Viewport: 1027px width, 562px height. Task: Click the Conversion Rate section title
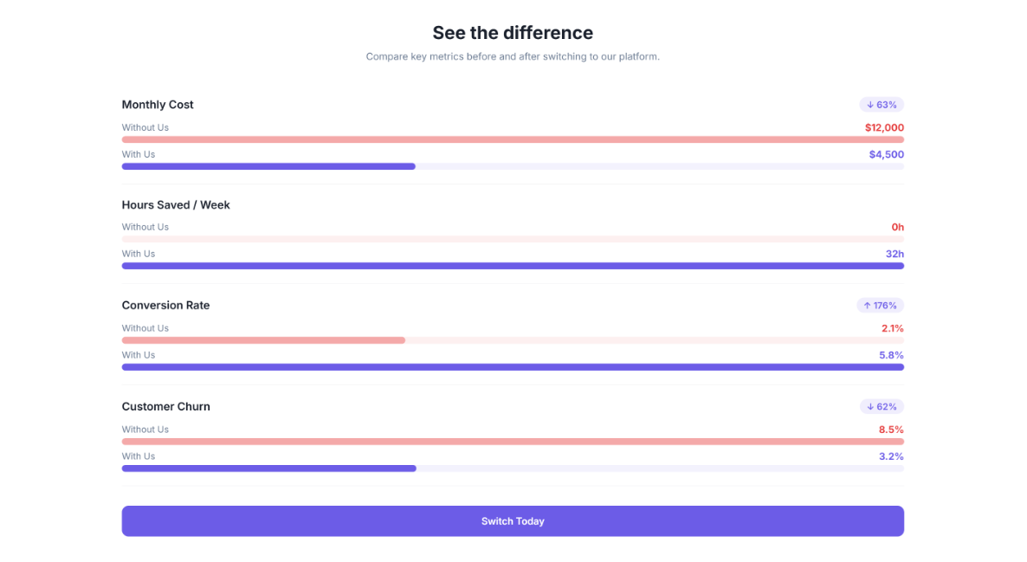[x=165, y=305]
